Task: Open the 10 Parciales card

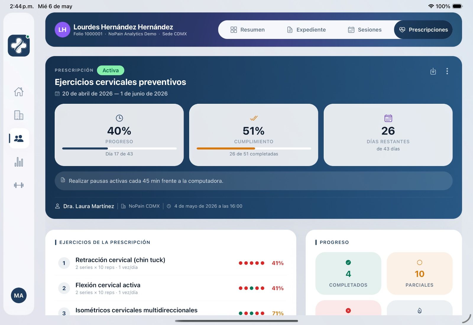Action: click(x=419, y=273)
